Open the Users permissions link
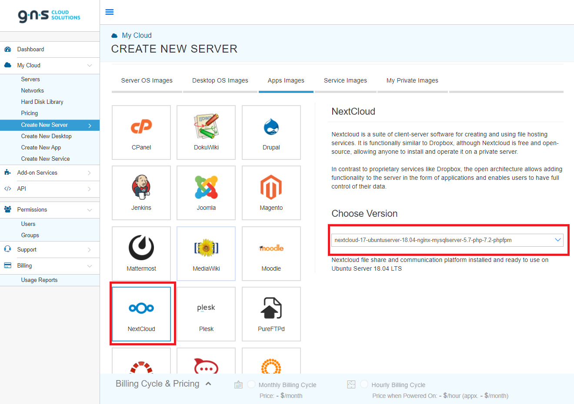 28,224
